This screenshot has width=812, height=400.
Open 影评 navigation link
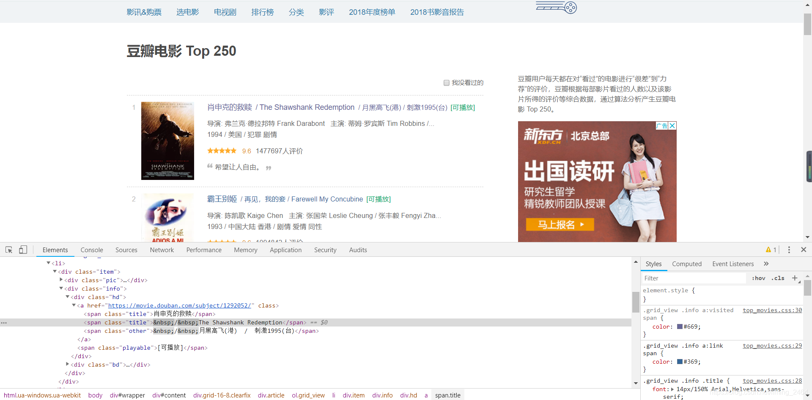click(x=326, y=12)
